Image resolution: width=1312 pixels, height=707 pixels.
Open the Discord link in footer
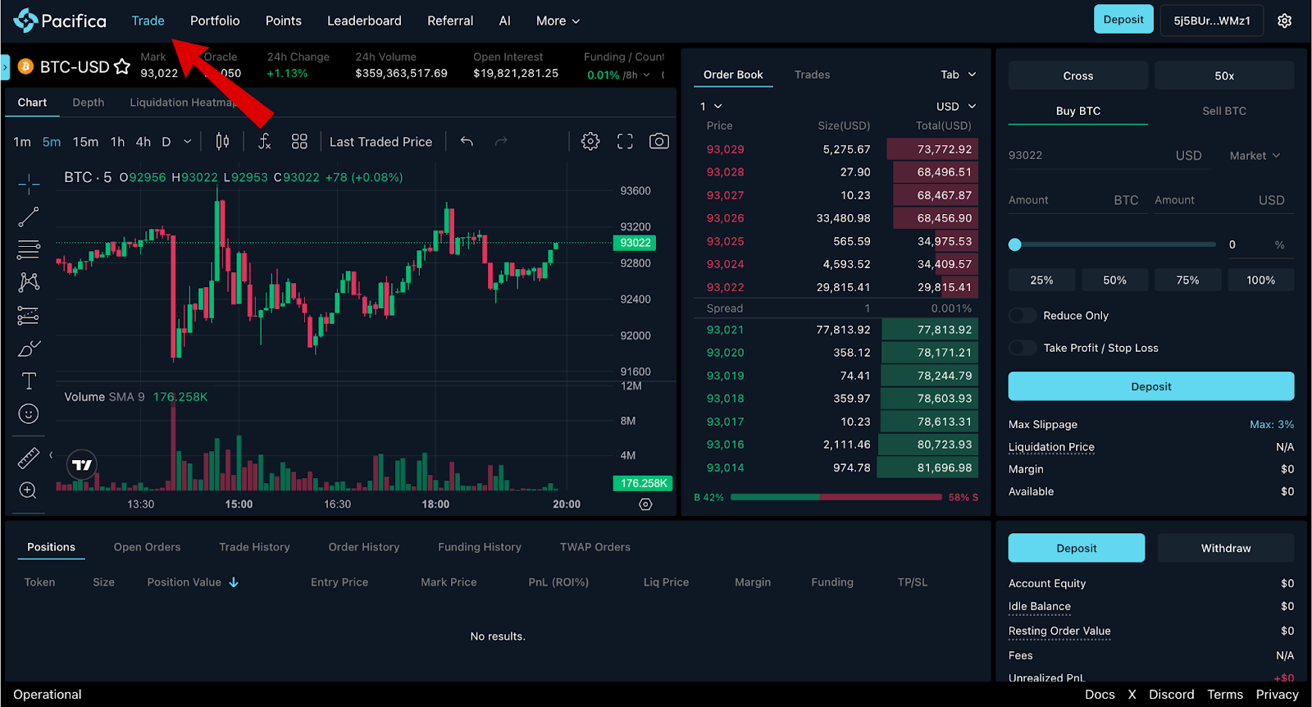coord(1171,695)
